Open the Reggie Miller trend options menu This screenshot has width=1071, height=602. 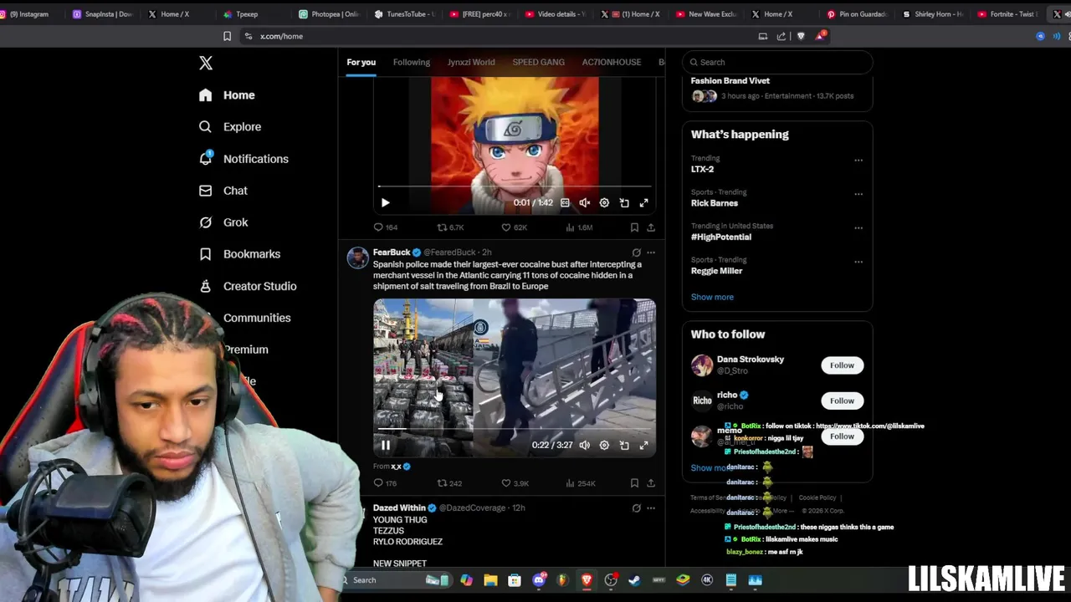click(858, 262)
